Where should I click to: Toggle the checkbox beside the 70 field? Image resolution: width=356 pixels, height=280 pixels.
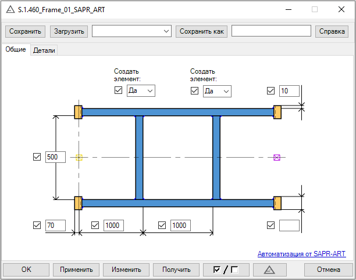(37, 226)
